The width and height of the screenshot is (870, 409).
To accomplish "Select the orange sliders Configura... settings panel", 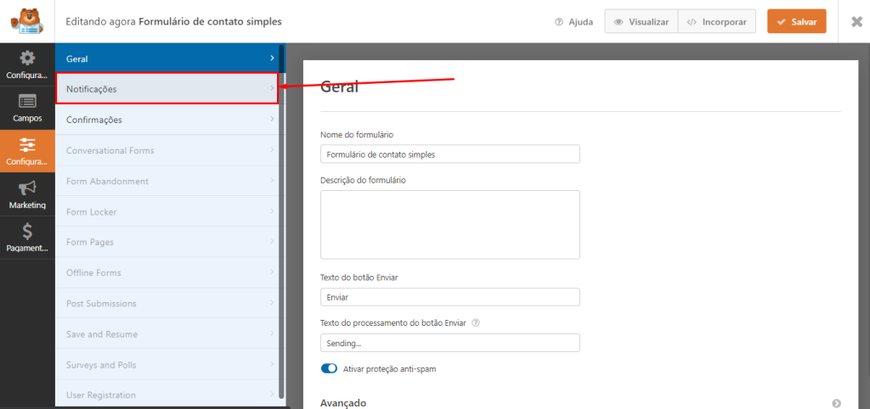I will (x=27, y=151).
